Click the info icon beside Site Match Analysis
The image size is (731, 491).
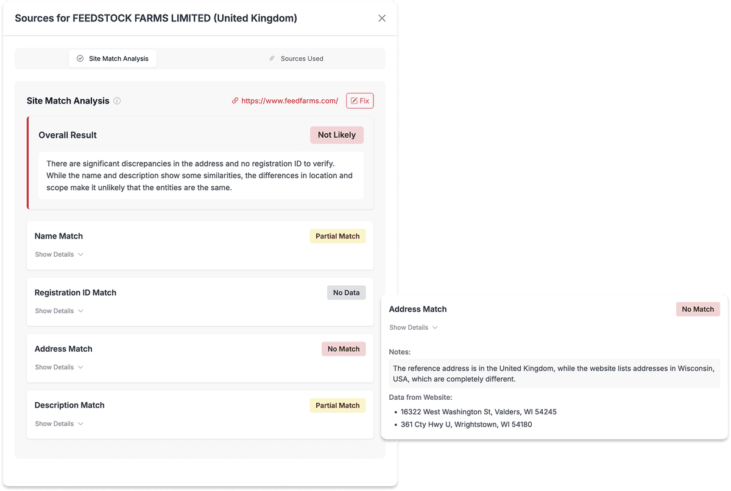click(x=117, y=101)
